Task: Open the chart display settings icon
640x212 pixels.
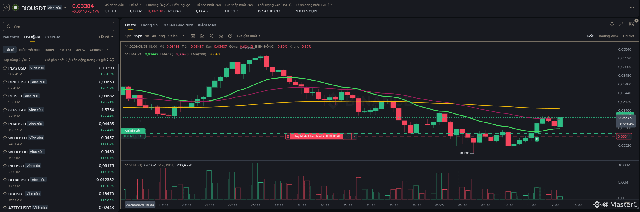Action: [221, 36]
